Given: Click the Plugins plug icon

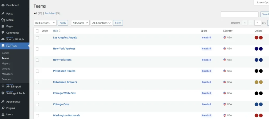Looking at the screenshot, I should click(x=3, y=108).
